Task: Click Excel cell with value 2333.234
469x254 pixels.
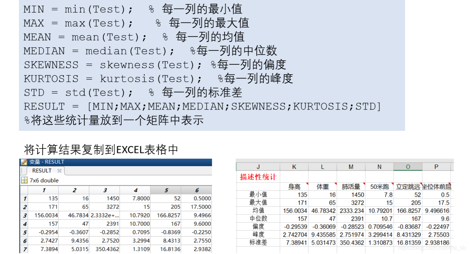Action: tap(351, 210)
